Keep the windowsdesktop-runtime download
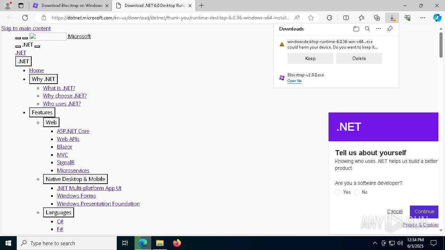Image resolution: width=445 pixels, height=250 pixels. 310,58
